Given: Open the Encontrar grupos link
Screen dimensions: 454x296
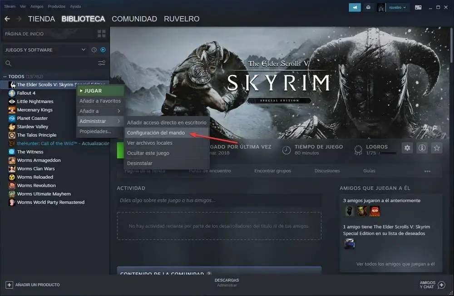Looking at the screenshot, I should 272,171.
